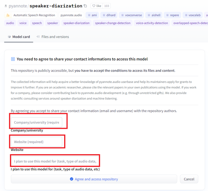
Task: Select the Automatic Speech Recognition tag
Action: (31, 15)
